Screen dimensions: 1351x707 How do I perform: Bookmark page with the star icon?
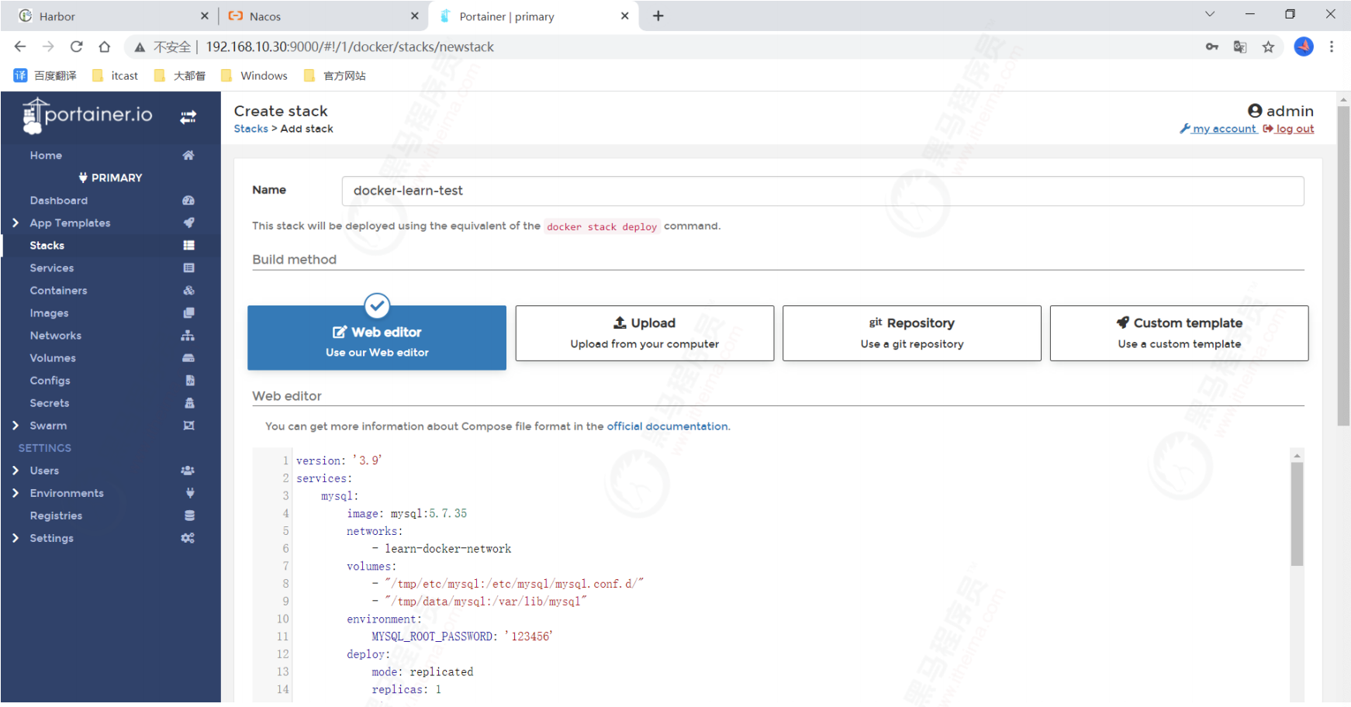click(1268, 47)
